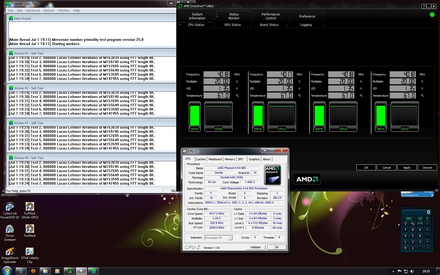Click the AMD Phenom II logo in CPU-Z

[273, 175]
